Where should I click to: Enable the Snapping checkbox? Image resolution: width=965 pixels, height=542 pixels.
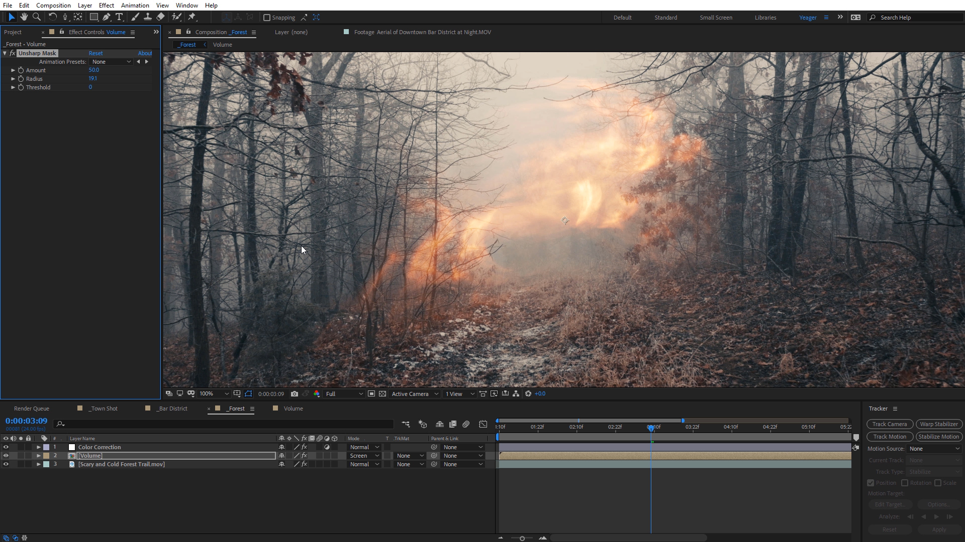tap(267, 18)
